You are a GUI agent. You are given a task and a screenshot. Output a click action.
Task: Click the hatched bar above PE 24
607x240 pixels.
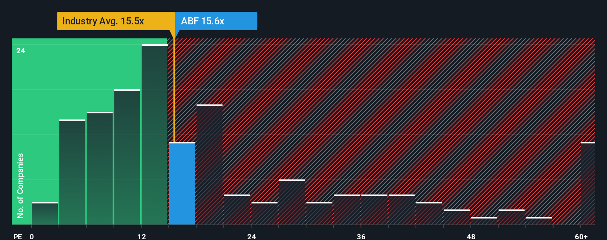coord(265,213)
